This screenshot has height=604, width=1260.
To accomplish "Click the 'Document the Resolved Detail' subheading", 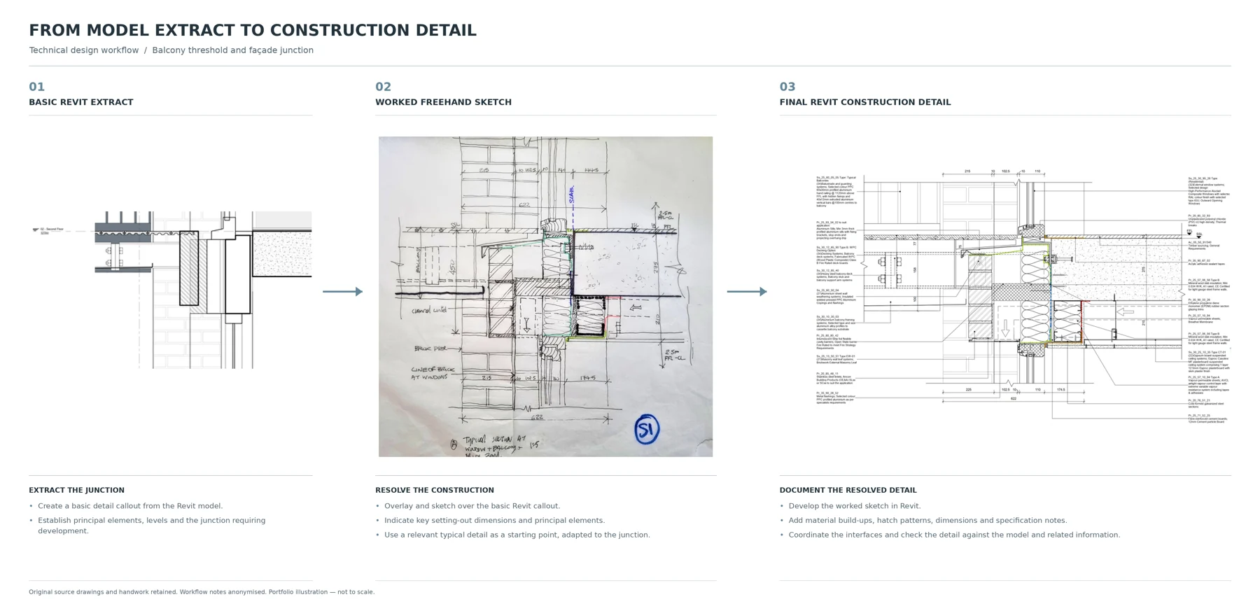I will (x=848, y=491).
